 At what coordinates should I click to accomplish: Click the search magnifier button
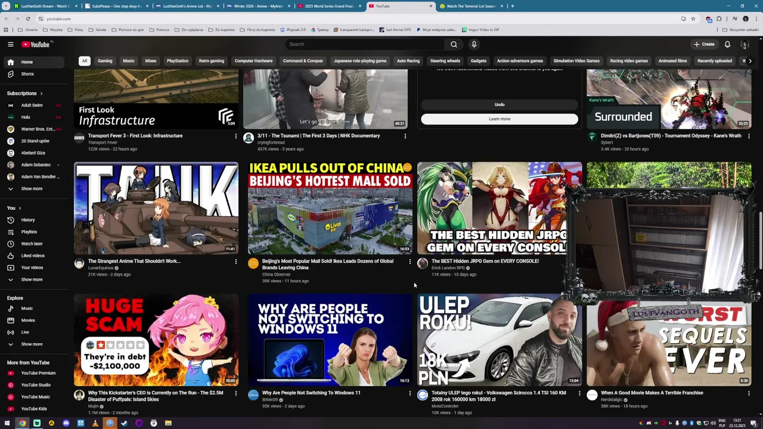(x=454, y=44)
